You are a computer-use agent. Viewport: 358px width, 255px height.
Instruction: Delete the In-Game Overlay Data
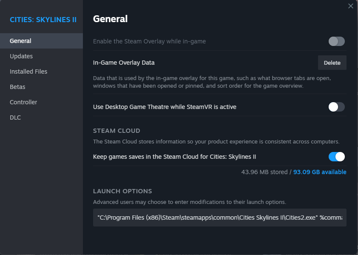click(332, 63)
